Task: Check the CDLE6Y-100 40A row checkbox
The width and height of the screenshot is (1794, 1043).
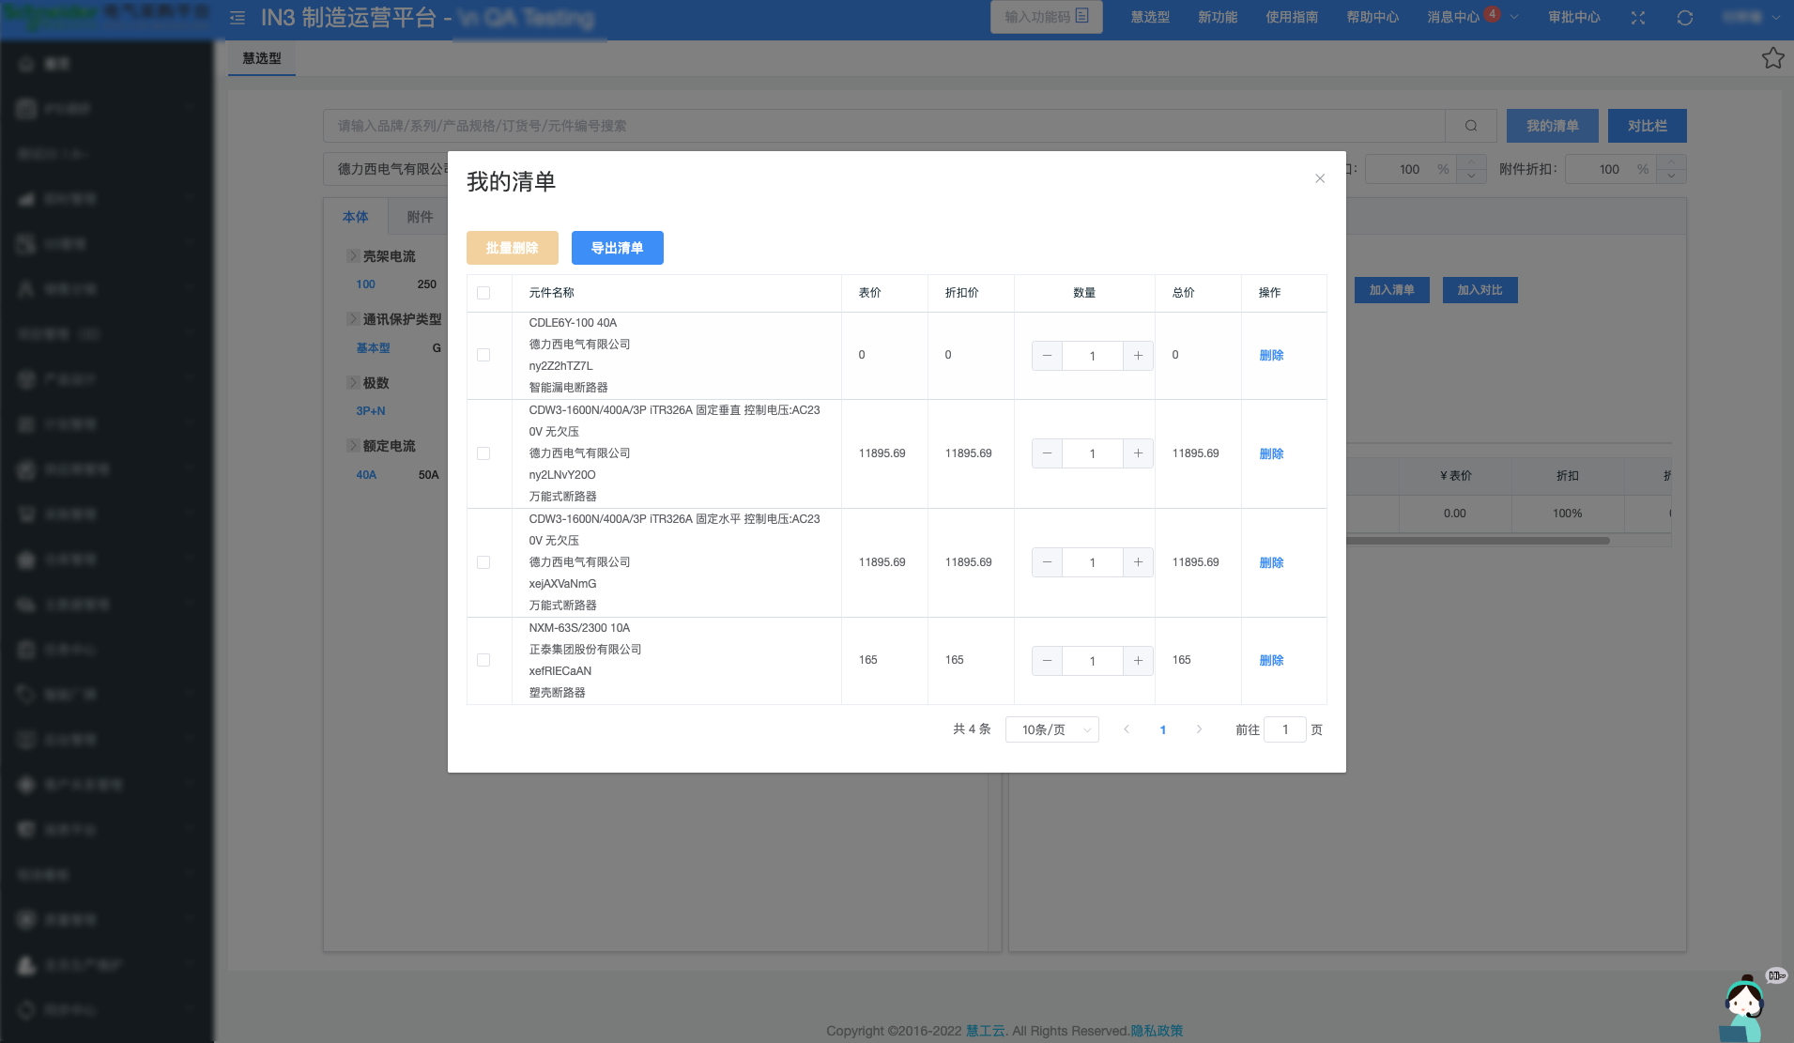Action: coord(483,355)
